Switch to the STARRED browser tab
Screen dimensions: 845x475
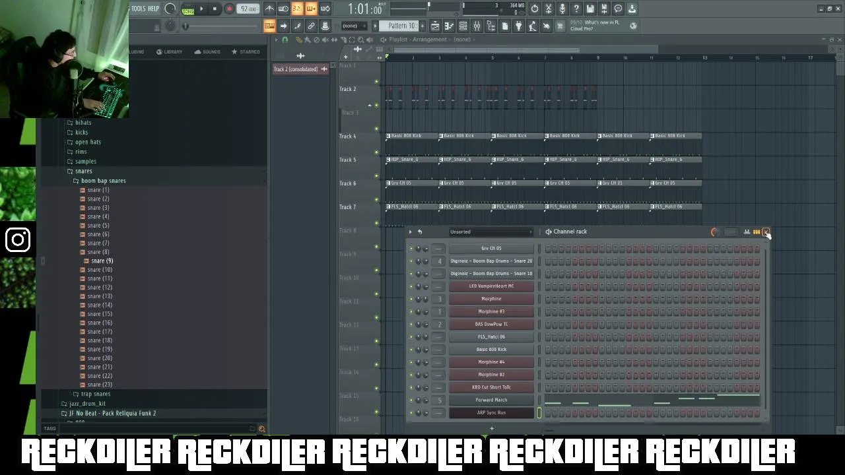246,51
